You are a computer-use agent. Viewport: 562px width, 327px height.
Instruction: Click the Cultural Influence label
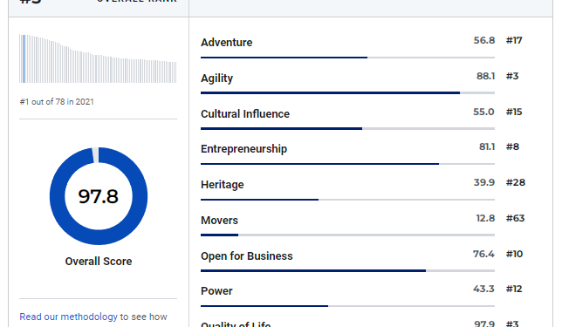245,114
